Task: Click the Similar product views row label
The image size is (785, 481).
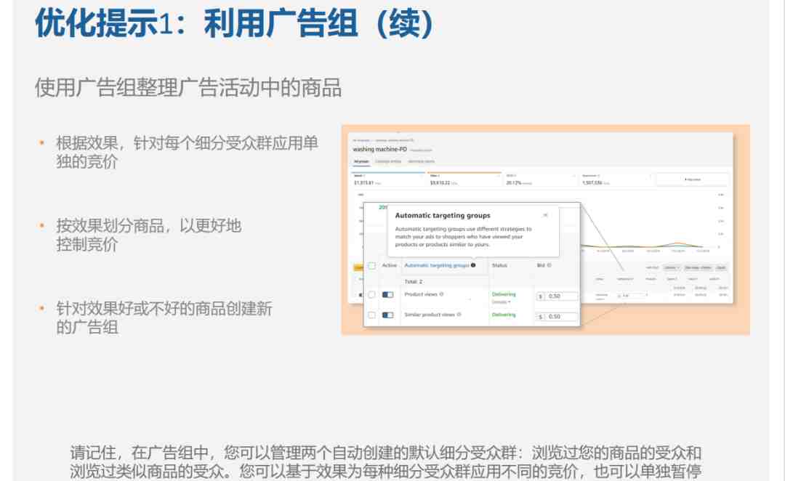Action: [430, 315]
